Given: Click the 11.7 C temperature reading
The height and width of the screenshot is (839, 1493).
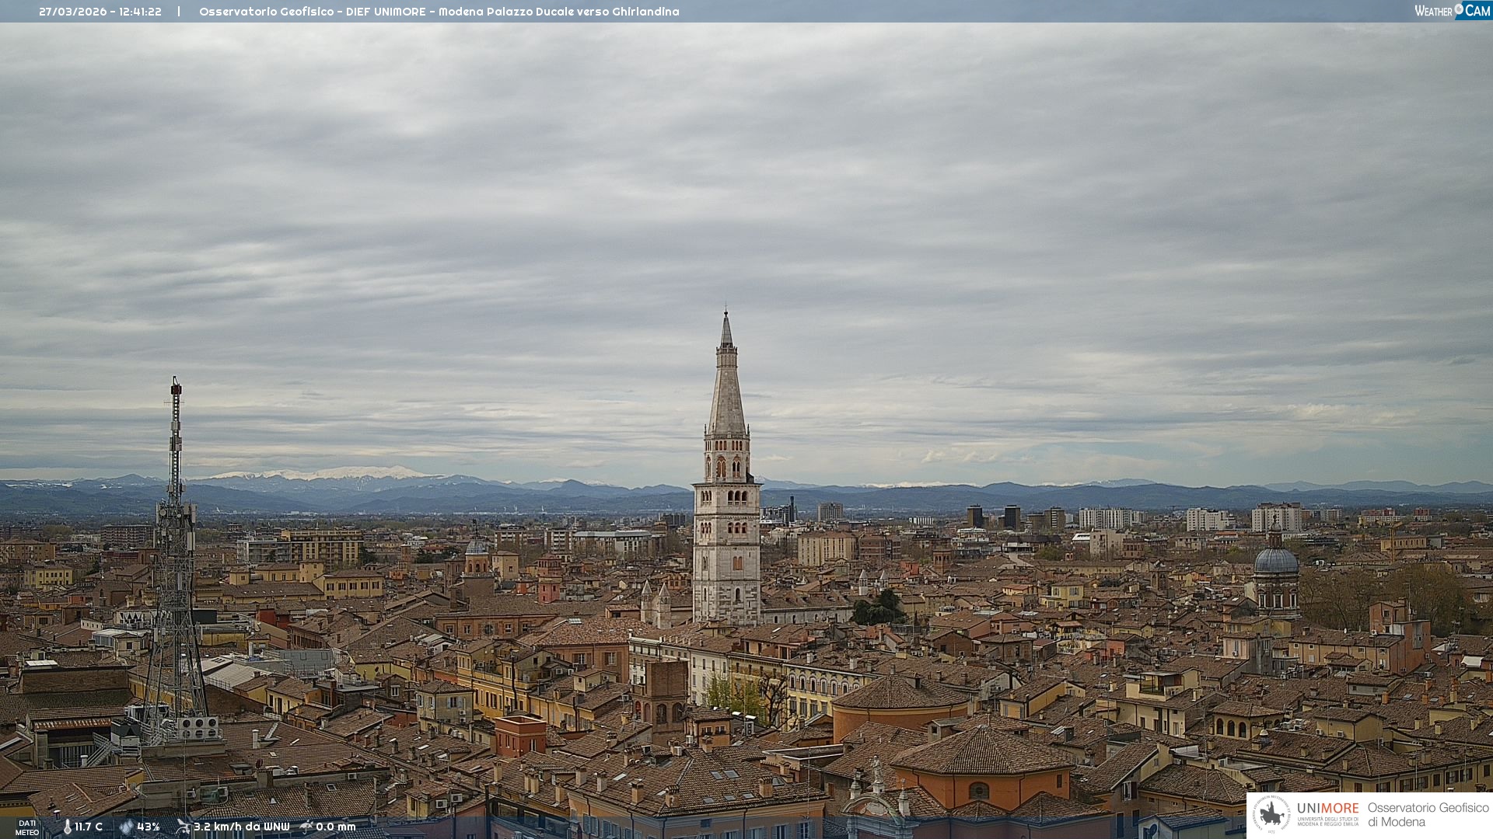Looking at the screenshot, I should [89, 827].
